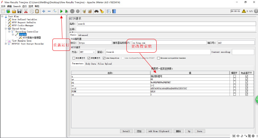
Task: Click the server name field cn.bing.com
Action: pos(169,43)
